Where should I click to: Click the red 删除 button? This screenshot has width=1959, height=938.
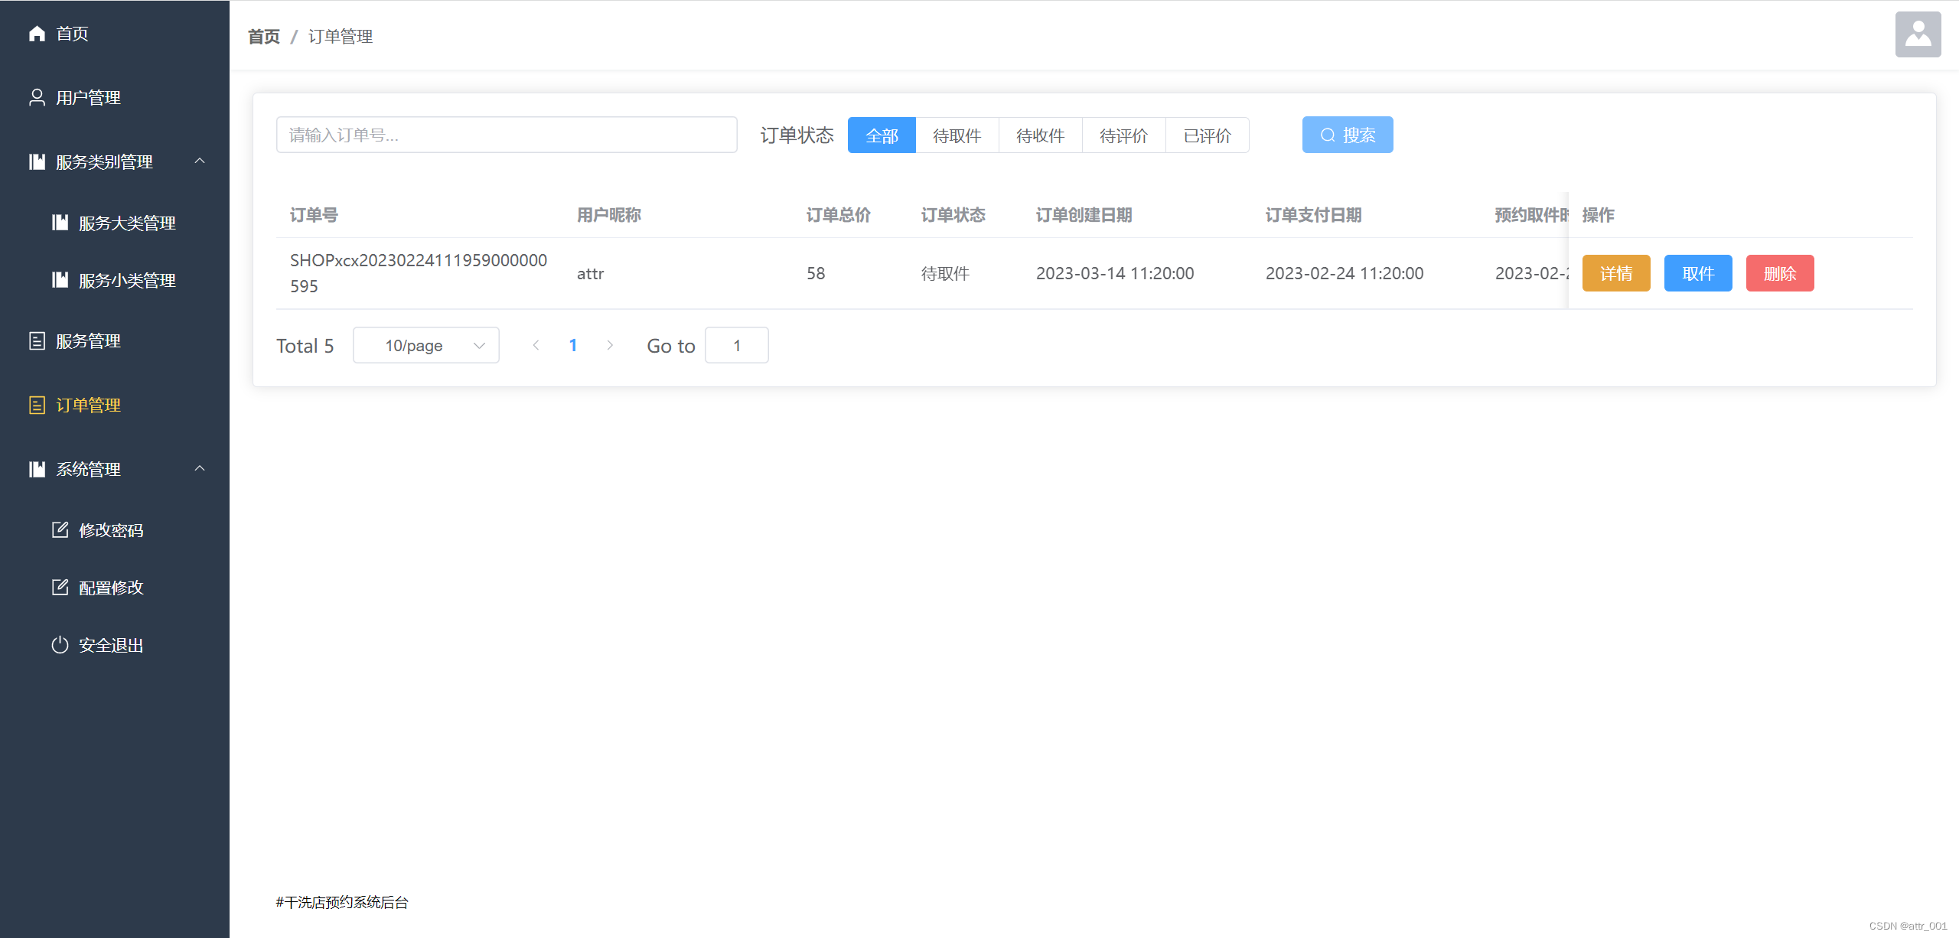[x=1779, y=273]
